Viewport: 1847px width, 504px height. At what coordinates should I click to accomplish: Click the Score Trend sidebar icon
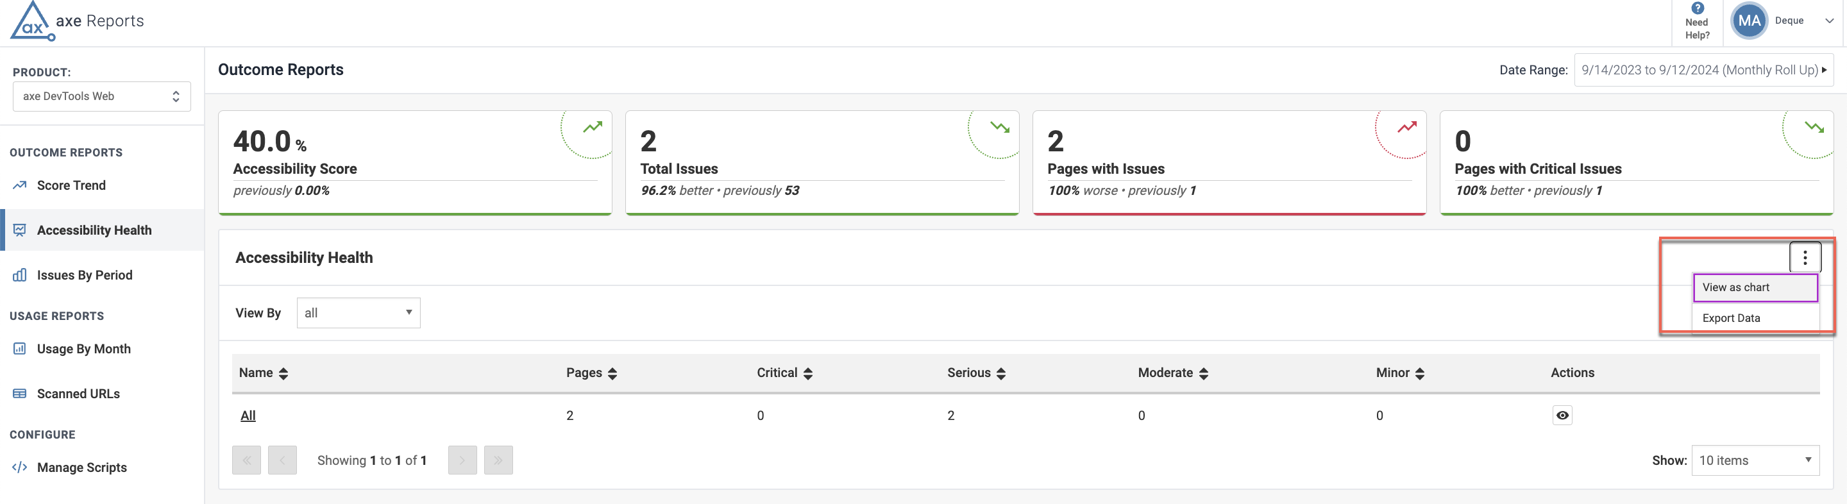coord(19,186)
